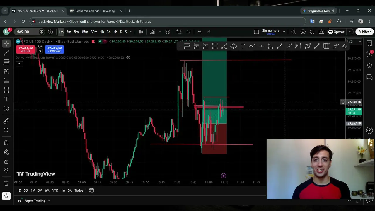Viewport: 375px width, 211px height.
Task: Collapse the indicator legend with chevron
Action: coord(19,64)
